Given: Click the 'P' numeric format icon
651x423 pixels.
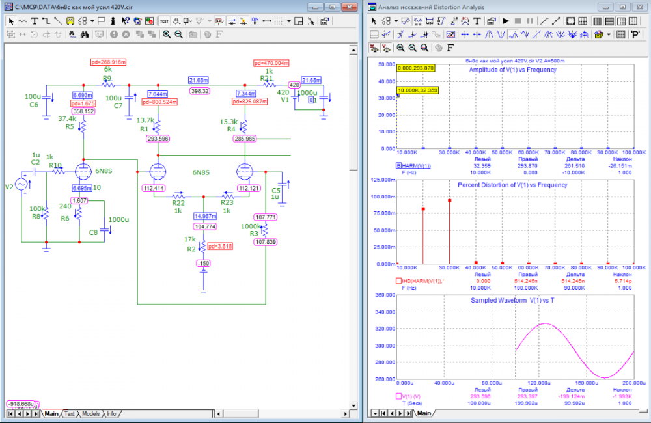Looking at the screenshot, I should (635, 34).
